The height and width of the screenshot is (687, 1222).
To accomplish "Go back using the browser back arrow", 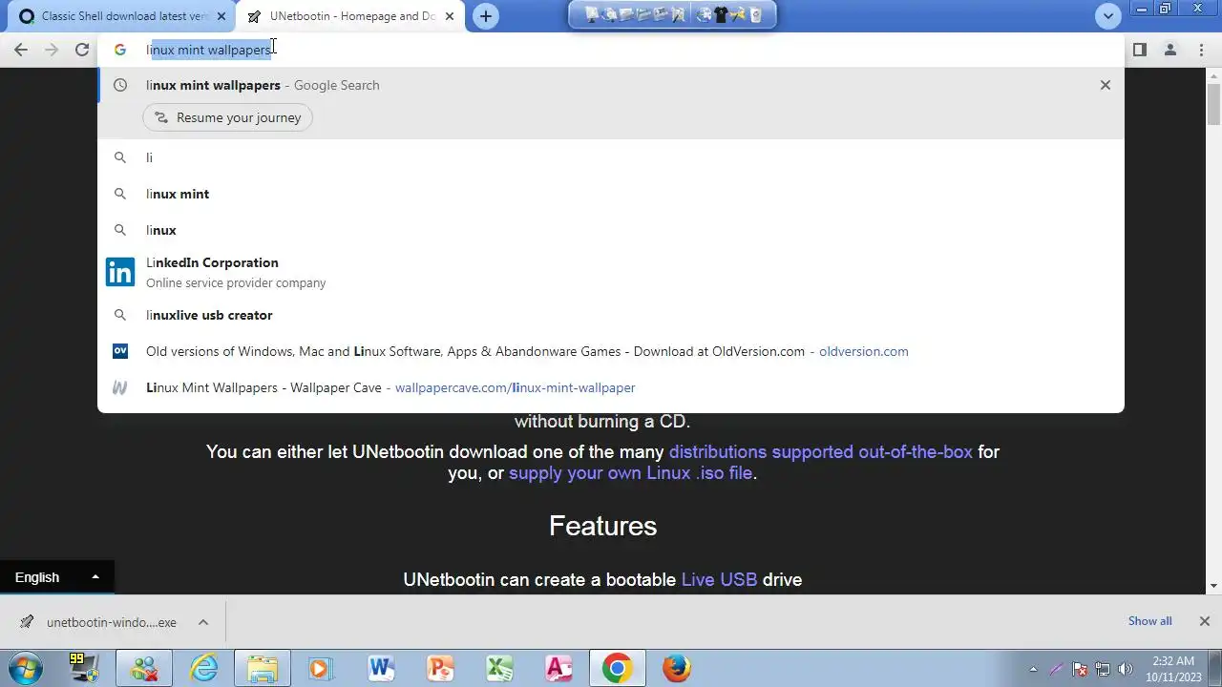I will coord(21,50).
